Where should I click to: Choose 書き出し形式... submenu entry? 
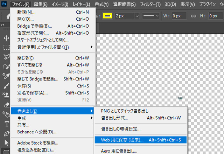click(141, 118)
